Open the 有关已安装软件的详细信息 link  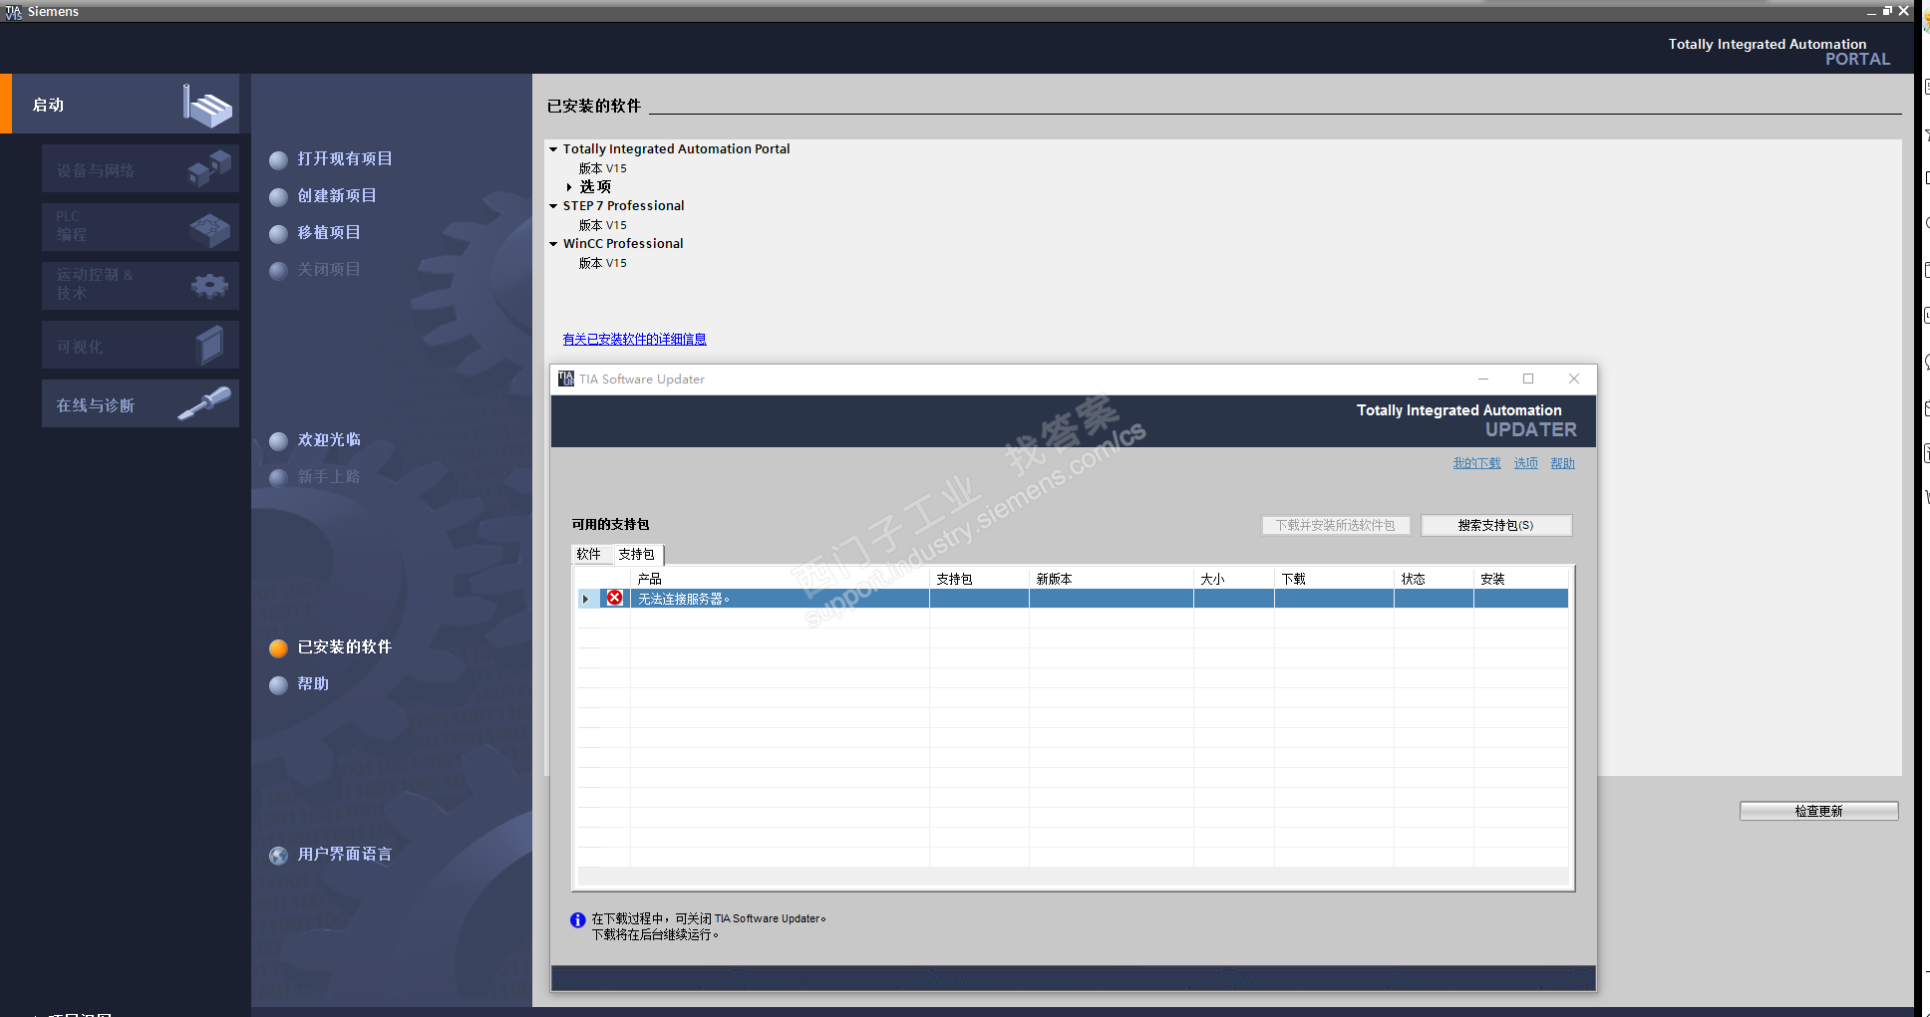pyautogui.click(x=635, y=339)
